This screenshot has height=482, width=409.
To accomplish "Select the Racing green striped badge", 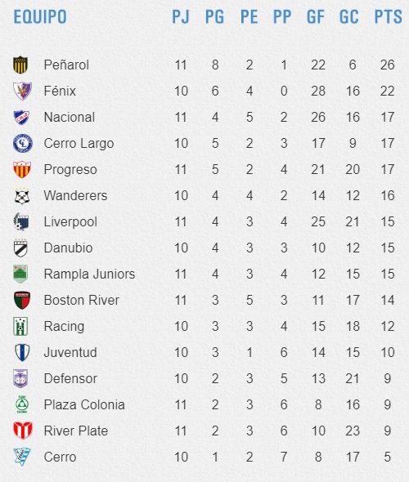I will [20, 326].
